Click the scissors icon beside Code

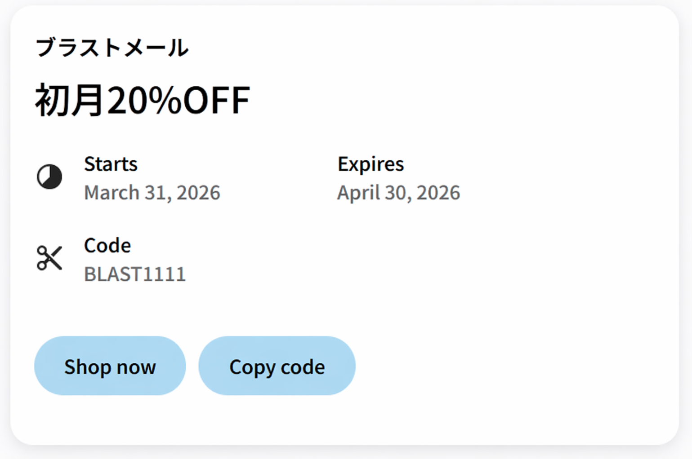49,258
